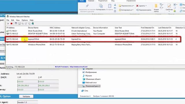
Task: Open the File menu in Wireless Network Watcher
Action: coord(8,20)
